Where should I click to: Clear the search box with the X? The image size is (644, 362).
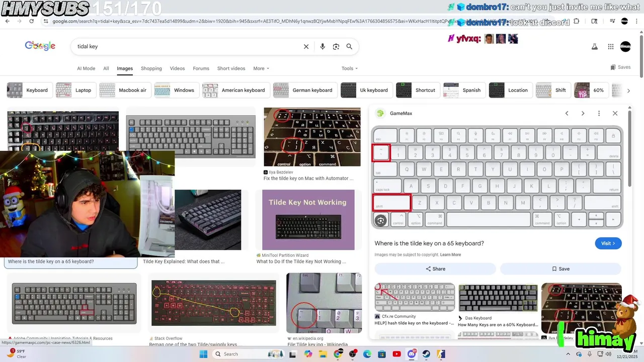pos(306,46)
